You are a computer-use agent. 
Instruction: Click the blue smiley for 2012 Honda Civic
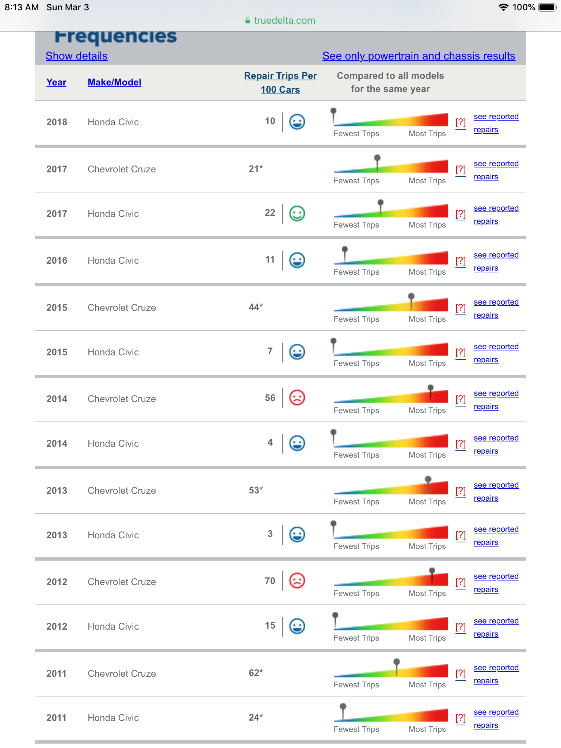coord(297,626)
